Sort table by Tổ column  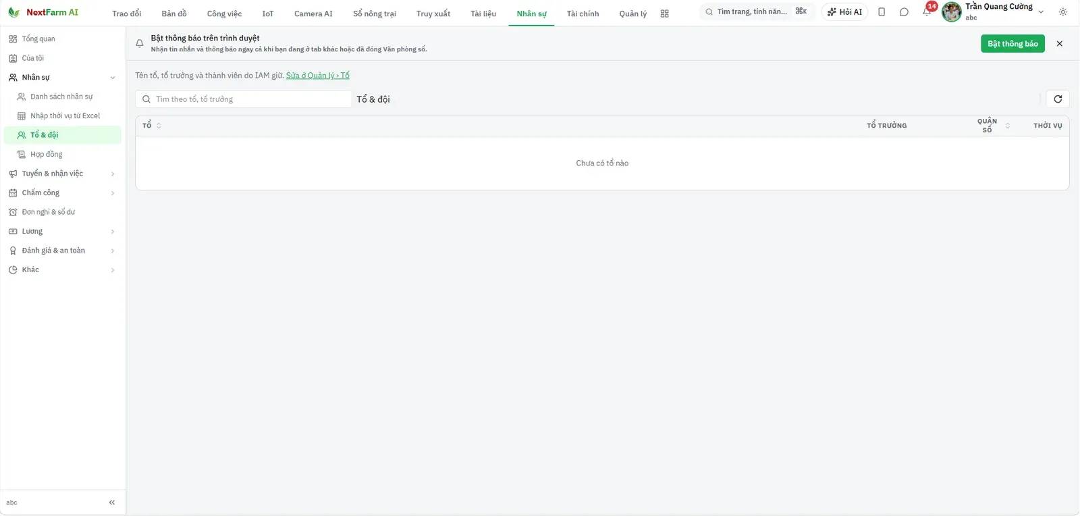point(152,126)
